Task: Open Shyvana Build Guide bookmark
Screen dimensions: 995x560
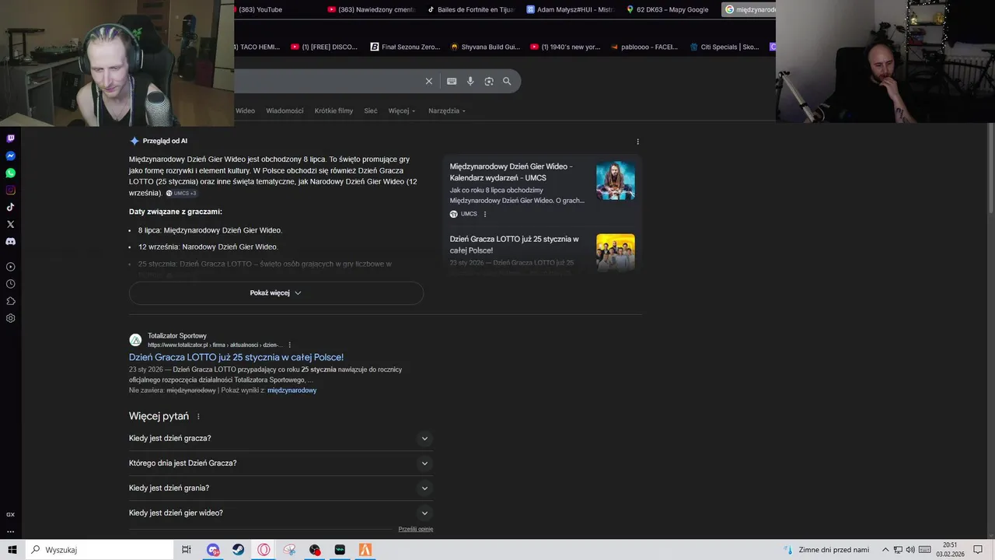Action: [485, 47]
